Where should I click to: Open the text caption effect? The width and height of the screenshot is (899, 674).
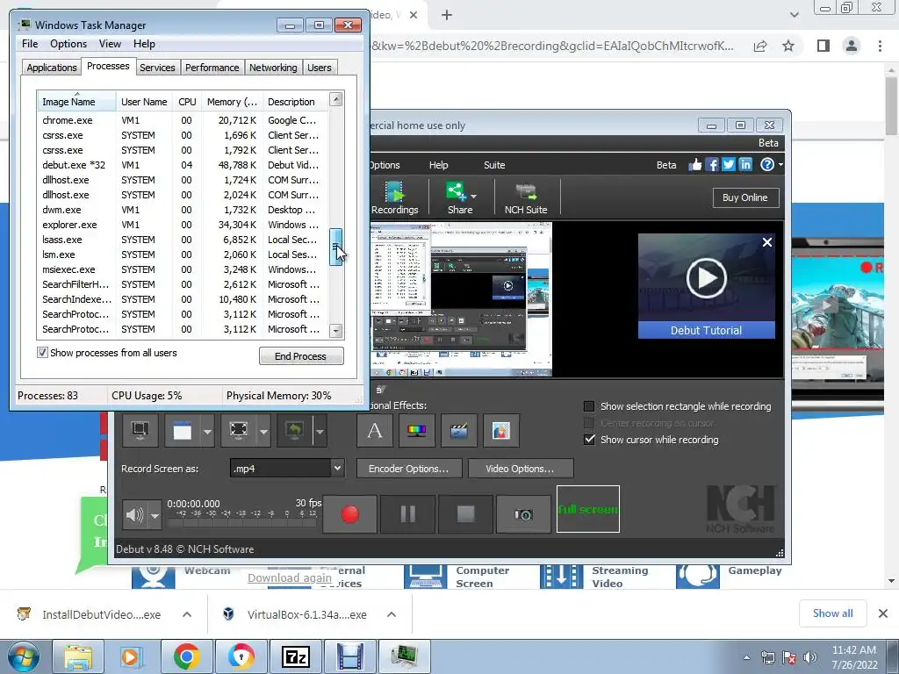coord(375,430)
